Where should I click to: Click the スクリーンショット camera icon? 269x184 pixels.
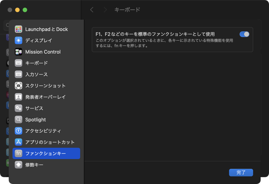coord(18,86)
